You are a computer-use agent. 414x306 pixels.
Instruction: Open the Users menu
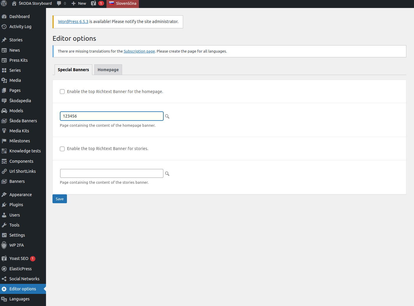pyautogui.click(x=23, y=215)
